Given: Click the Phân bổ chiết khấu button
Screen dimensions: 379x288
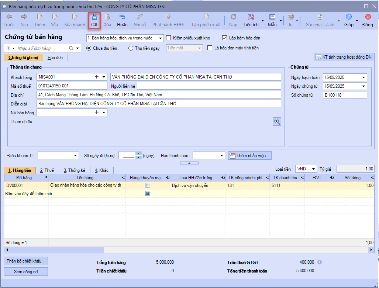Looking at the screenshot, I should (26, 261).
